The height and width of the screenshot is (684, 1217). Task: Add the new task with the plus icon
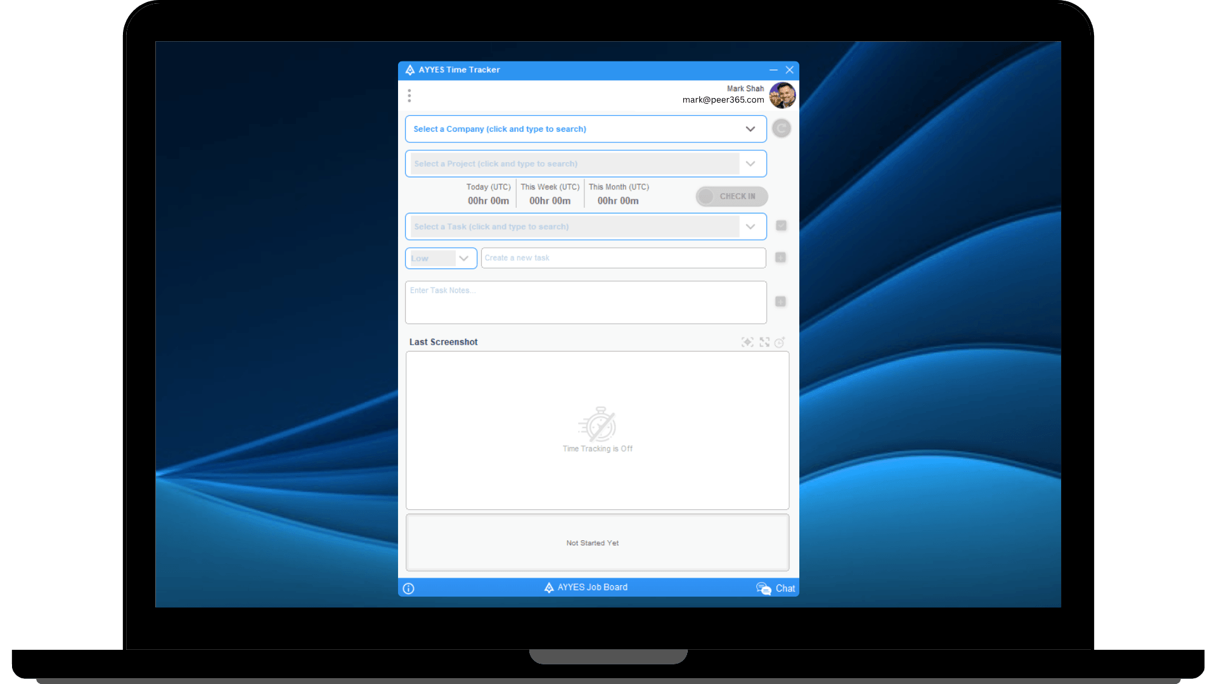coord(780,257)
